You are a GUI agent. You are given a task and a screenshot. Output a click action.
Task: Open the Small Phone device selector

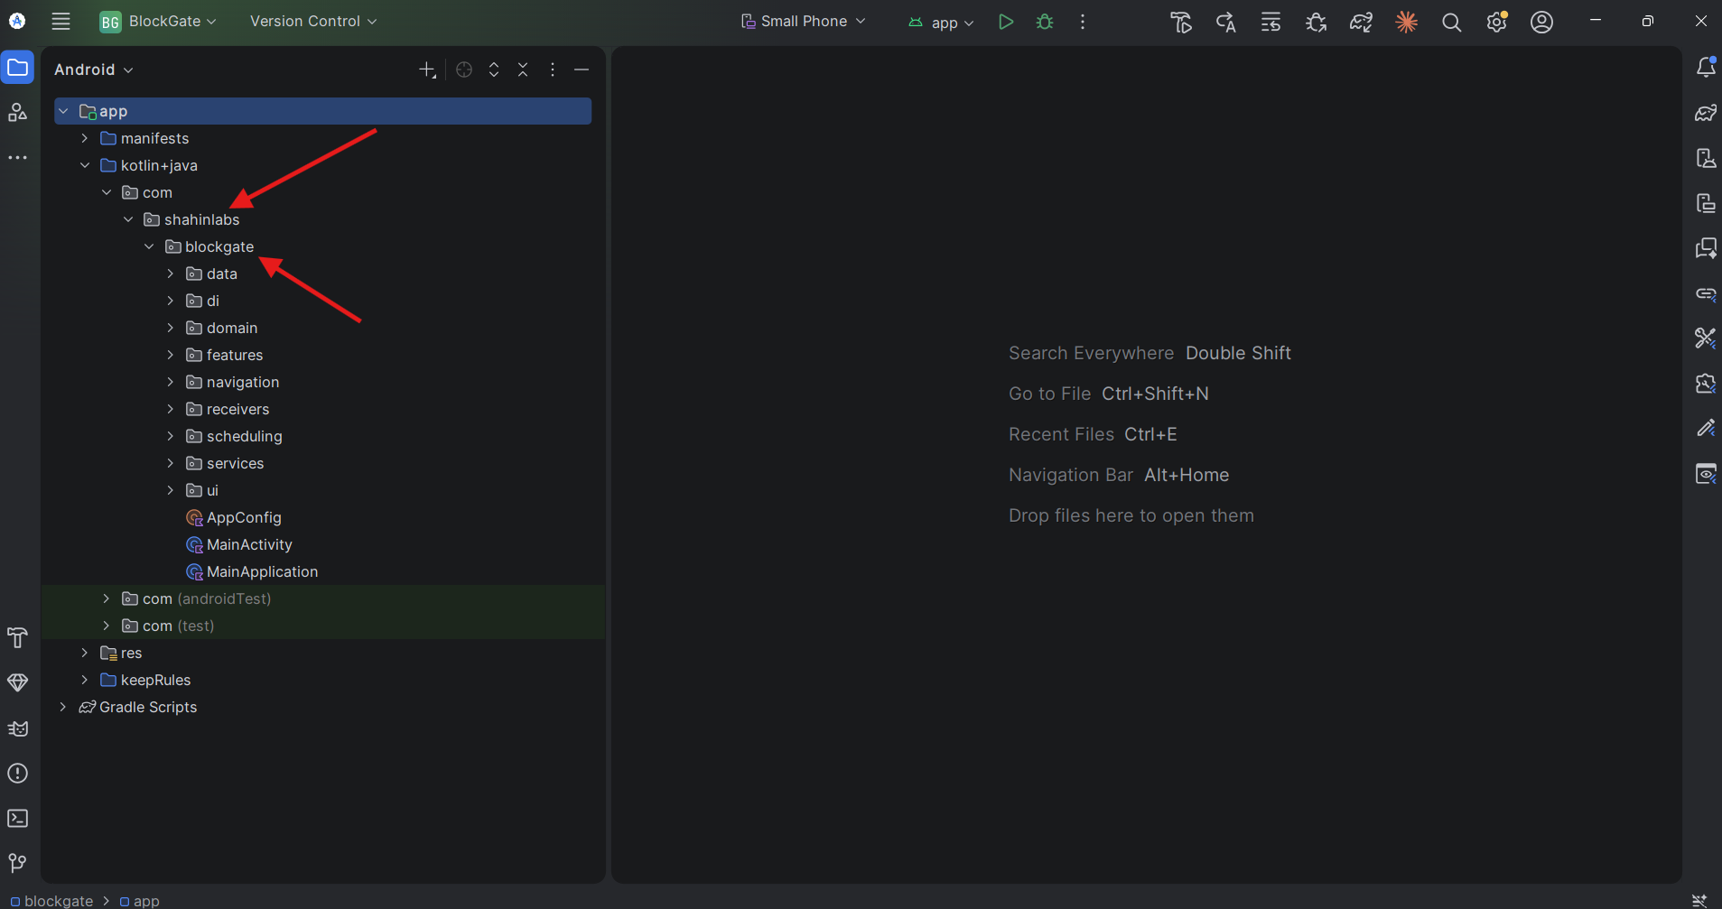click(x=803, y=22)
